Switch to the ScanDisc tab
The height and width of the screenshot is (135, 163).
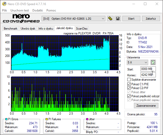pos(82,29)
